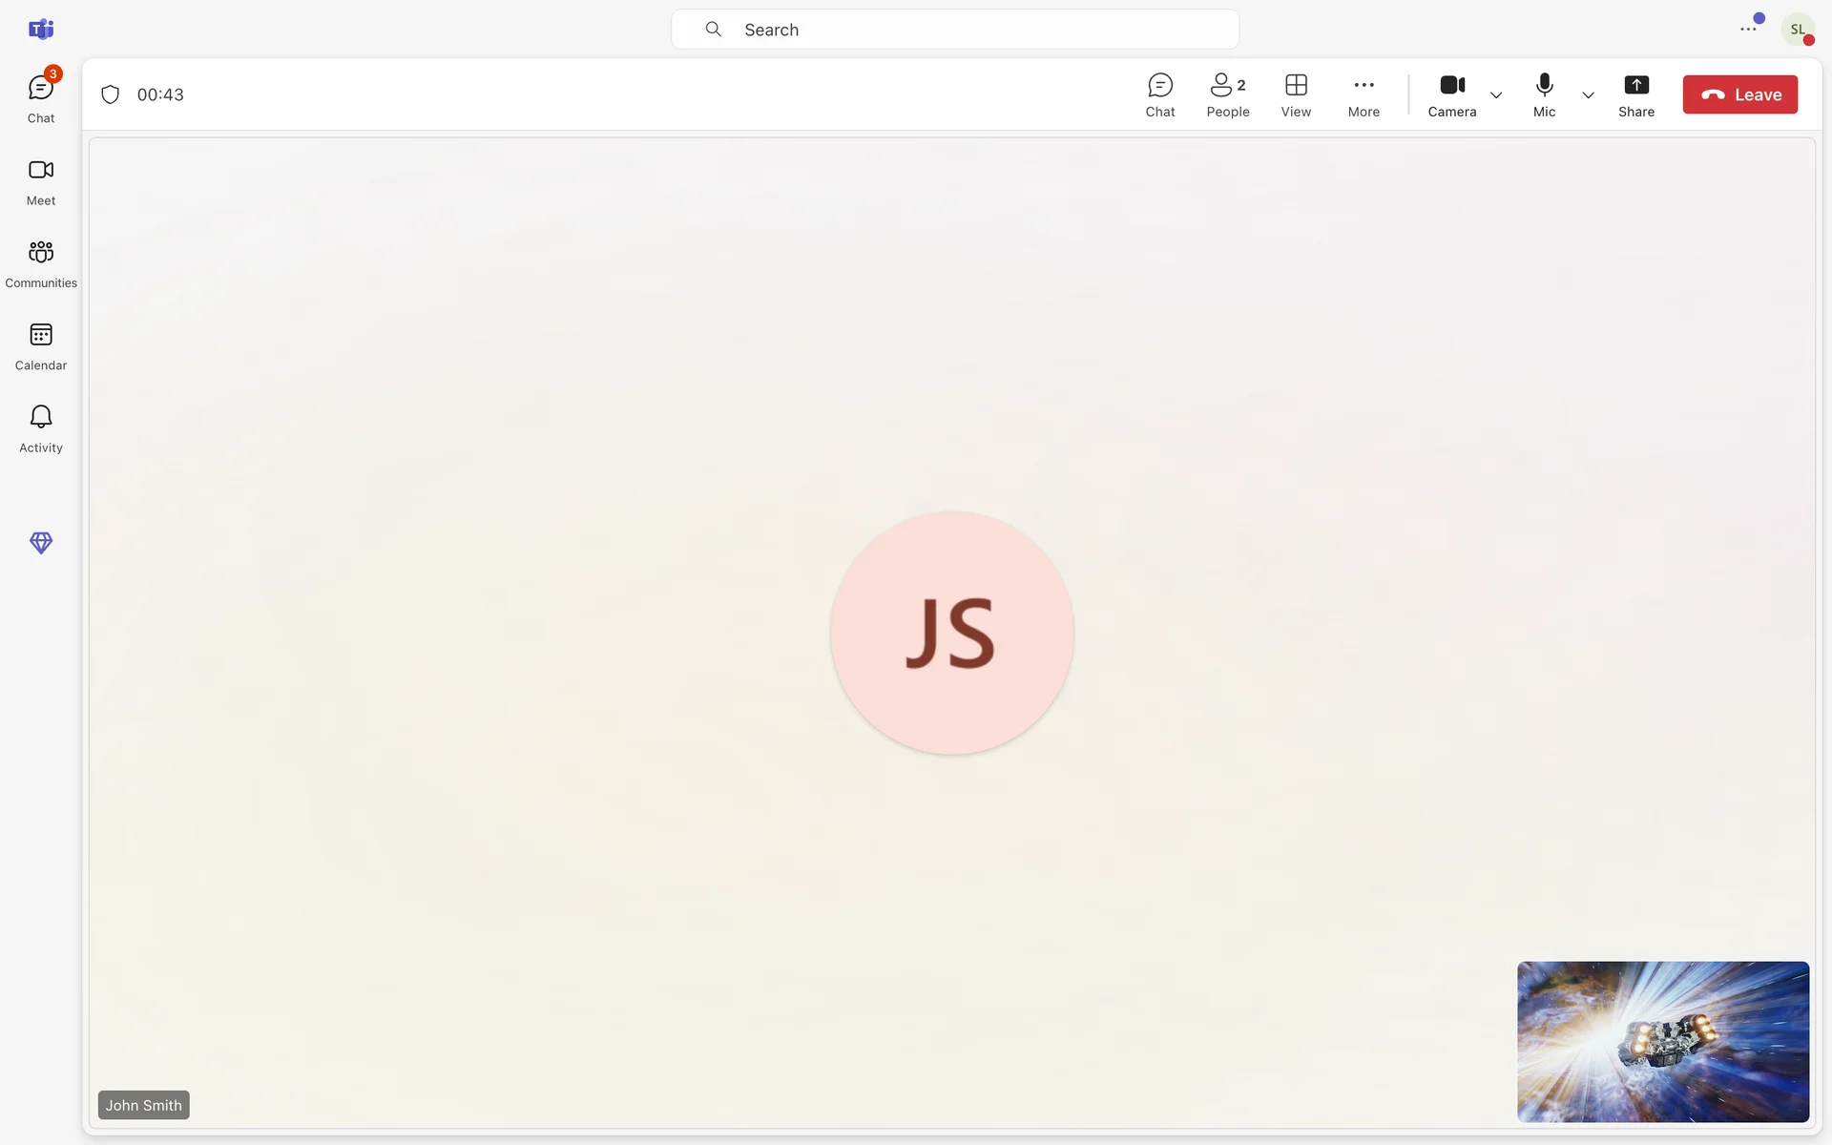Open the meeting Chat panel icon
This screenshot has height=1145, width=1832.
tap(1159, 94)
